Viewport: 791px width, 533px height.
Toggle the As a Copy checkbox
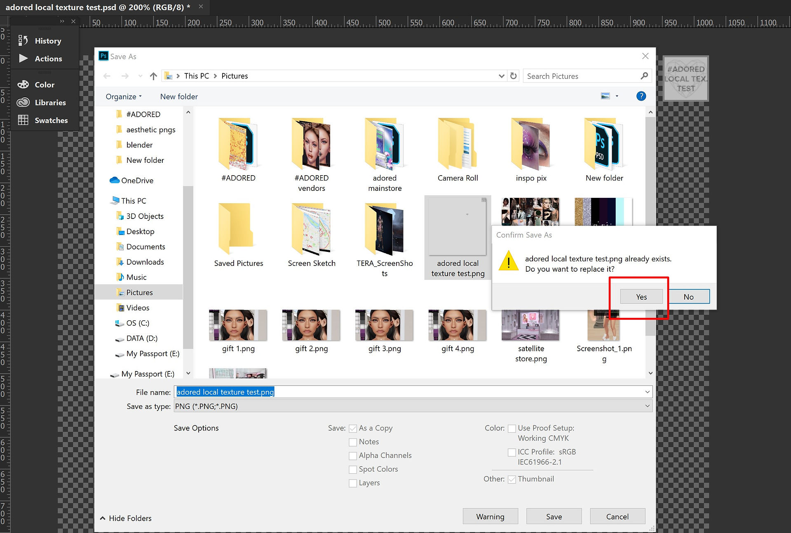click(353, 428)
